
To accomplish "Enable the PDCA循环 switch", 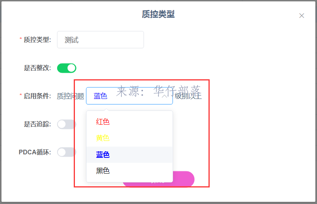I will click(66, 152).
